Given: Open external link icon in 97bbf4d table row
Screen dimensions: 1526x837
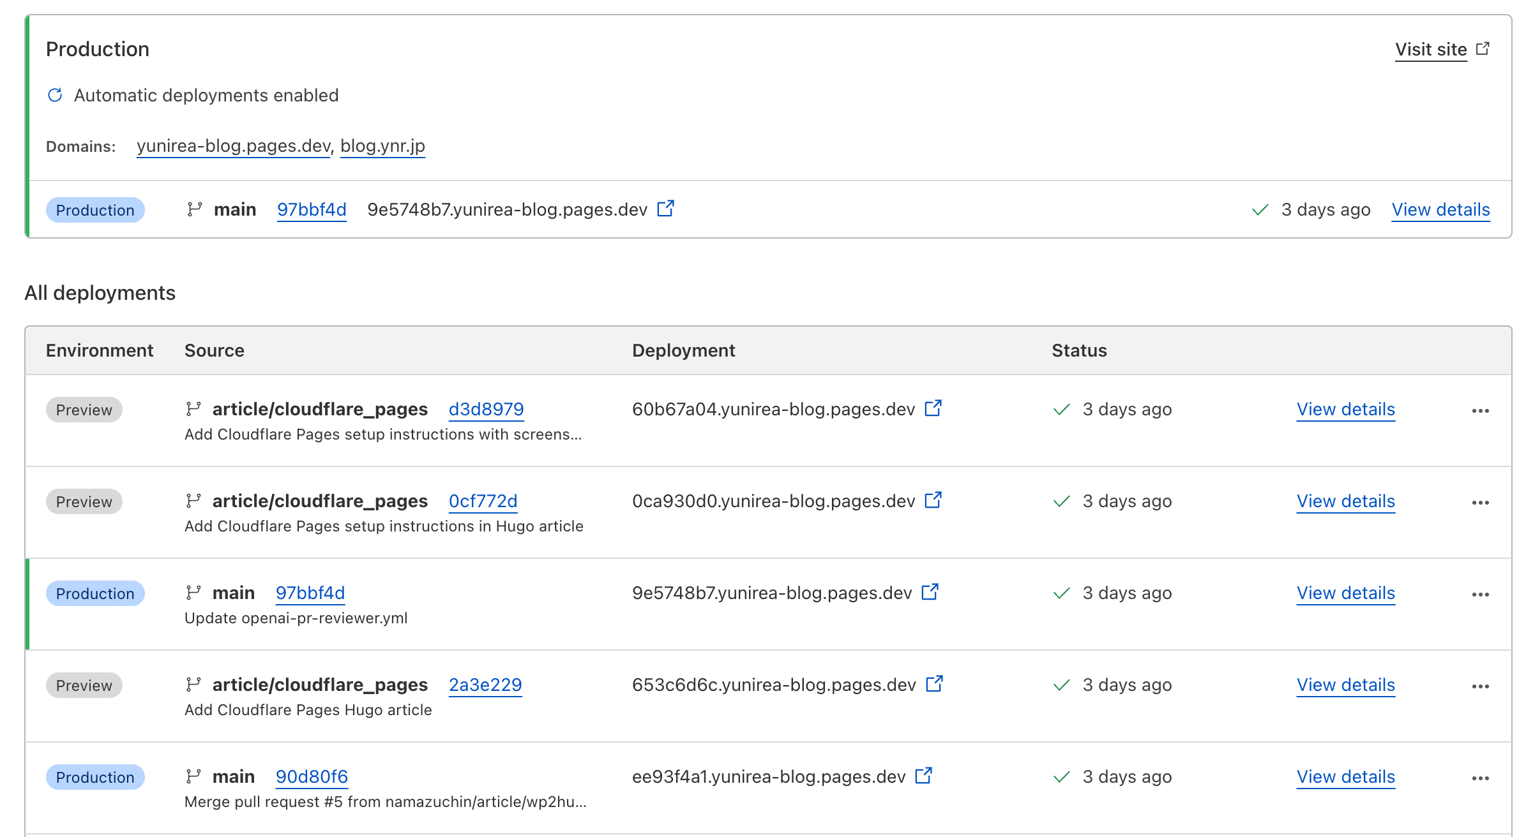Looking at the screenshot, I should click(930, 592).
